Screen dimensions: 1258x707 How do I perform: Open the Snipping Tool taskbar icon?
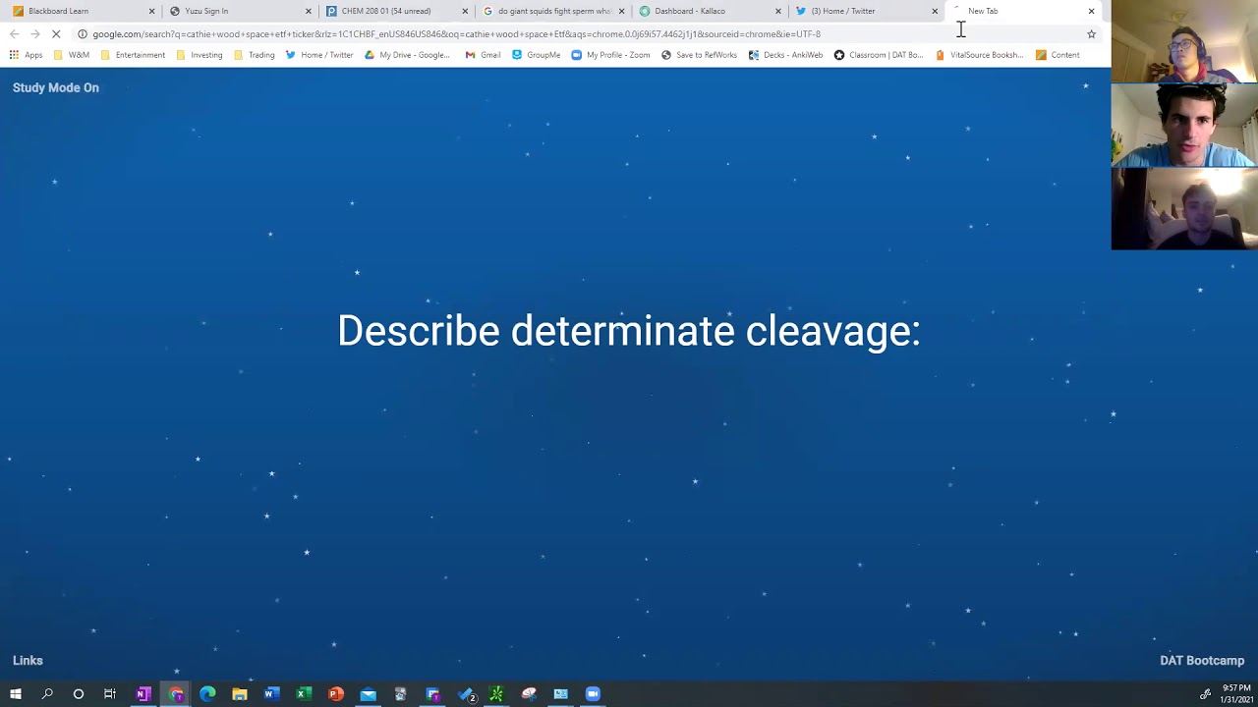529,694
